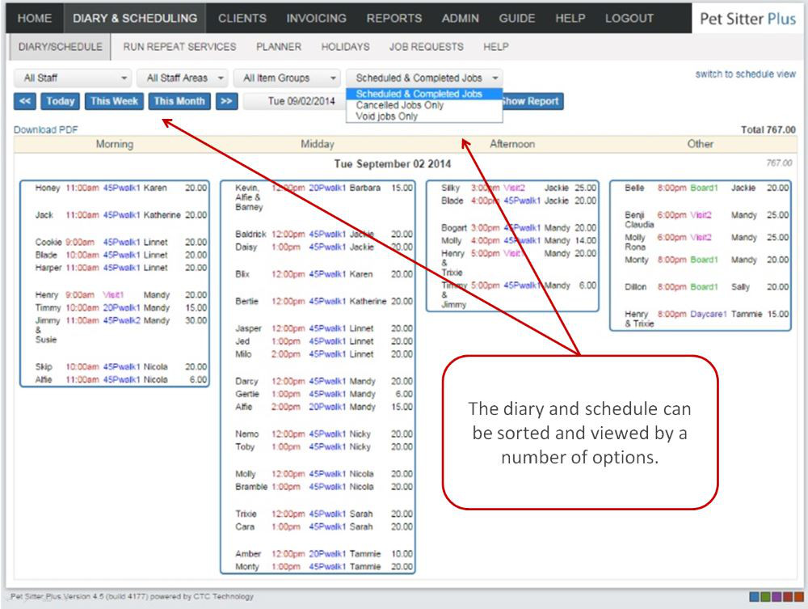Click the Today button
Screen dimensions: 808x609
pyautogui.click(x=61, y=101)
